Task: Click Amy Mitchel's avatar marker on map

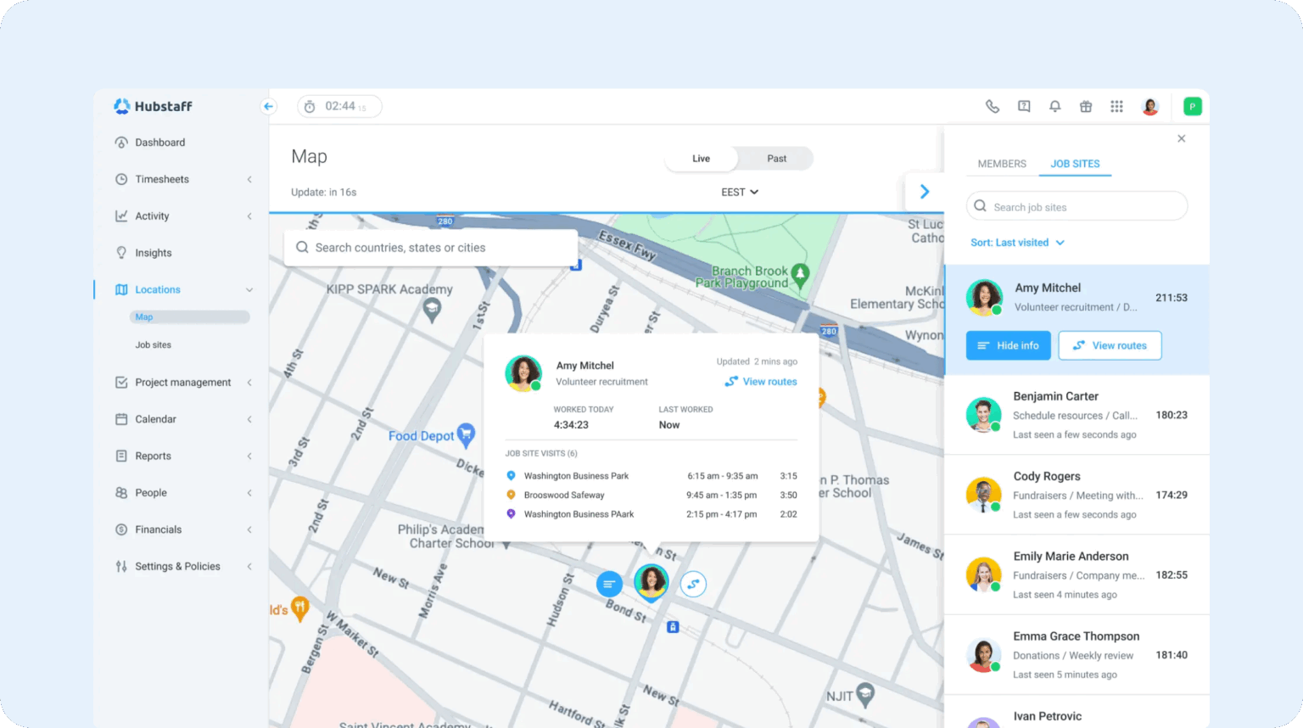Action: pyautogui.click(x=651, y=582)
